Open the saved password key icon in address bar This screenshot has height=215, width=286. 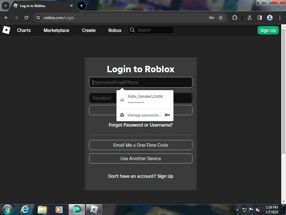coord(212,18)
